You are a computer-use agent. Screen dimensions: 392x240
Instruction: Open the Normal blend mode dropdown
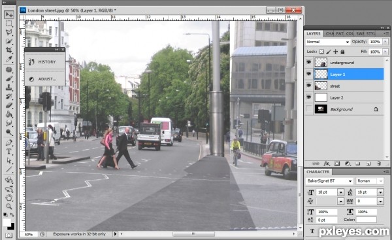pyautogui.click(x=327, y=42)
